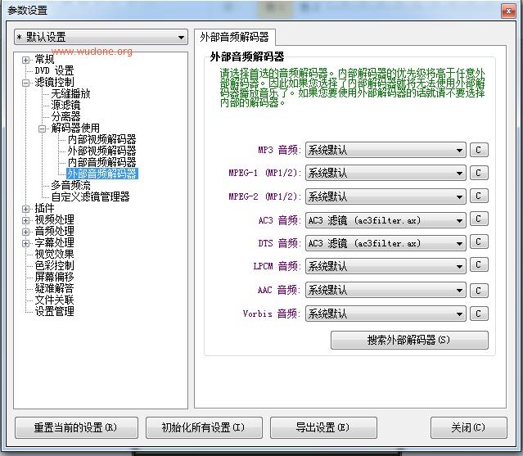The image size is (523, 456).
Task: Click 初始化所有设置(I) button
Action: [x=204, y=427]
